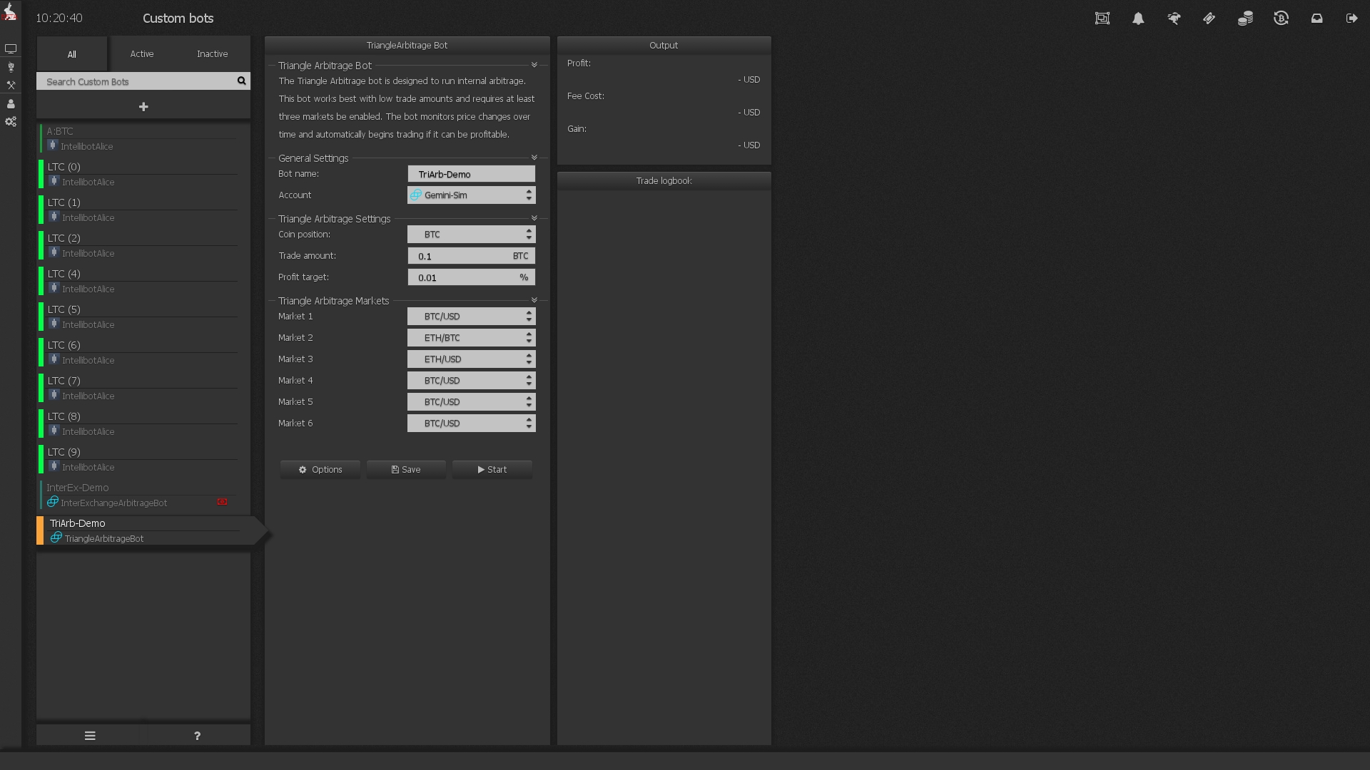Open the ticket icon in top bar
1370x770 pixels.
(1209, 19)
